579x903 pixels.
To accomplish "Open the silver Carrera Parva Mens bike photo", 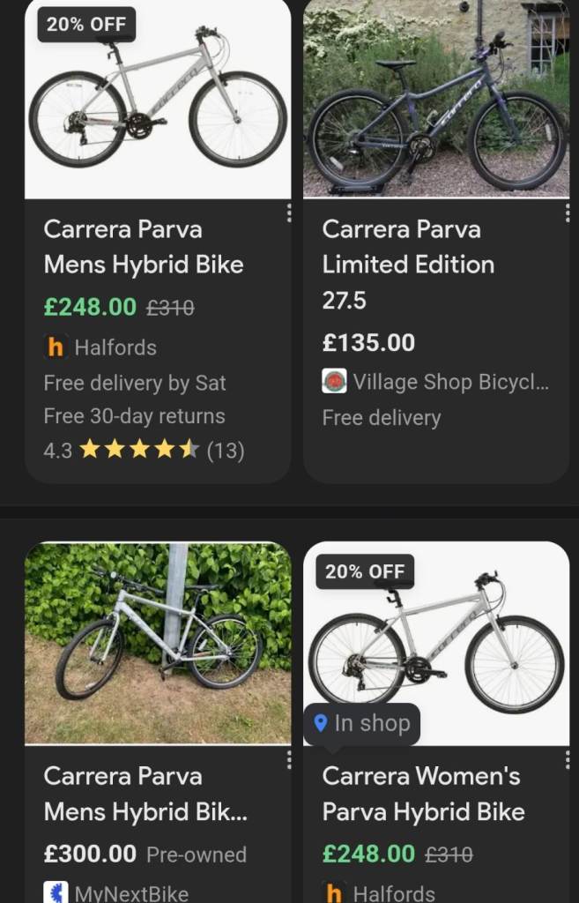I will click(158, 99).
